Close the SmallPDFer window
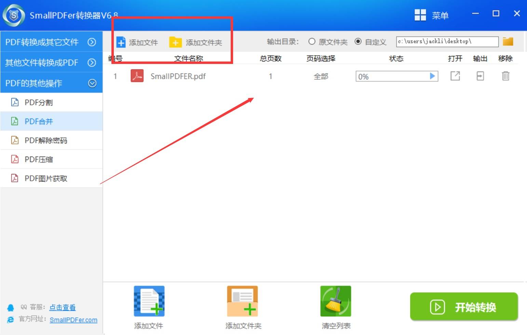 coord(517,14)
